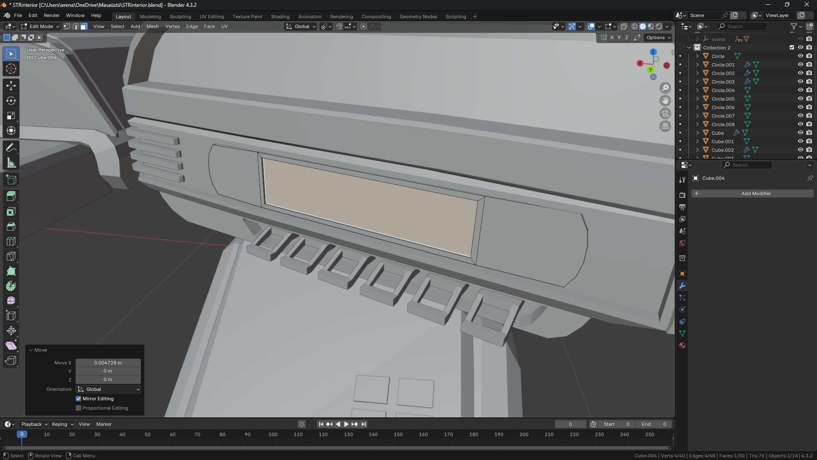
Task: Disable Circle.004 in renders
Action: click(x=809, y=90)
